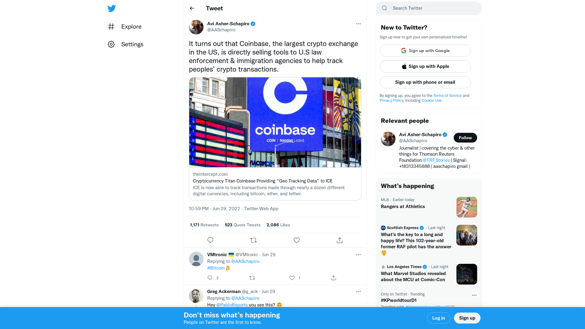Click the back arrow next to Tweet header
The height and width of the screenshot is (329, 585).
[x=192, y=8]
